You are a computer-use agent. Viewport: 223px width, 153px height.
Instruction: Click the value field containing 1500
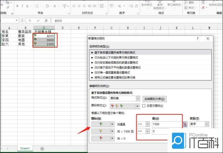pos(167,124)
